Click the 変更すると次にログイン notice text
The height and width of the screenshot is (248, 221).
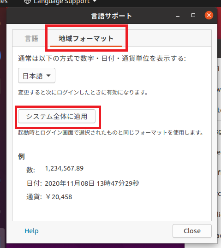click(83, 92)
